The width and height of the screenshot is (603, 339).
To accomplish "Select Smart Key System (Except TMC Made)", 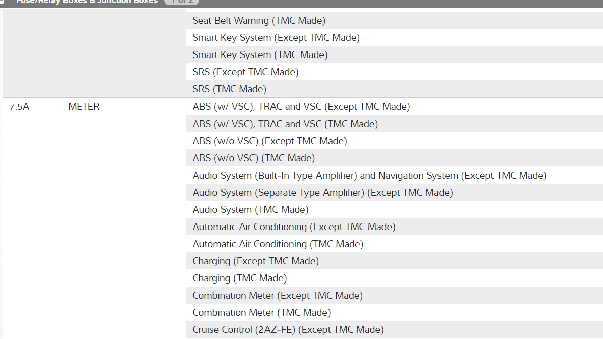I will [x=276, y=38].
